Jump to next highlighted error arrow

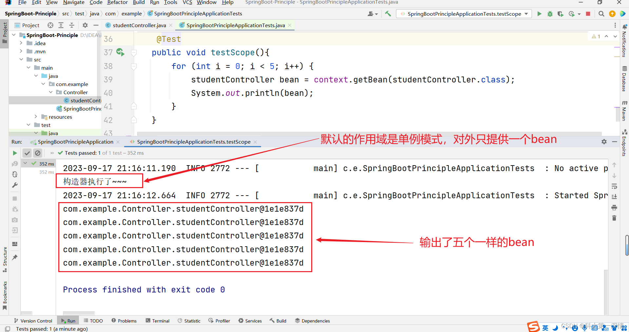tap(615, 36)
